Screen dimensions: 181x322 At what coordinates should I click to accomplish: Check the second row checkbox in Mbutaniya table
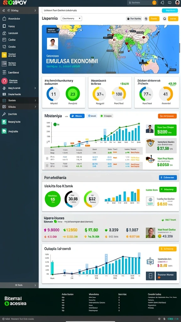tap(47, 165)
